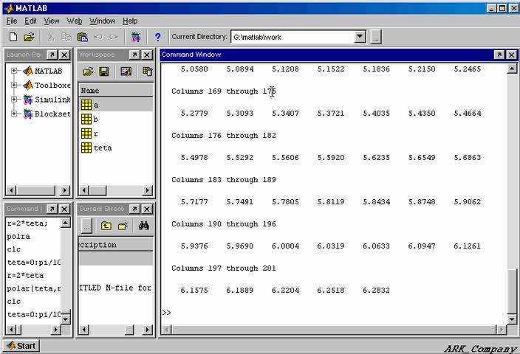Close the Workspace panel
This screenshot has width=520, height=354.
click(x=147, y=55)
